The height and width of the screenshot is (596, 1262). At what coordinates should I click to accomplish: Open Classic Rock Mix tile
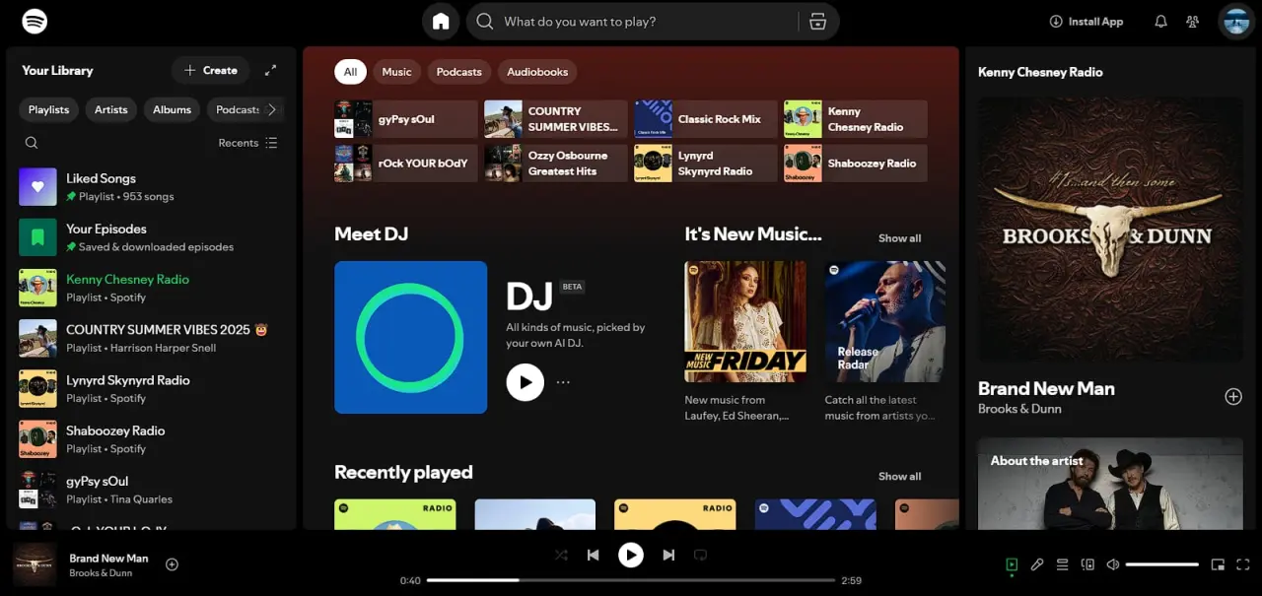706,119
